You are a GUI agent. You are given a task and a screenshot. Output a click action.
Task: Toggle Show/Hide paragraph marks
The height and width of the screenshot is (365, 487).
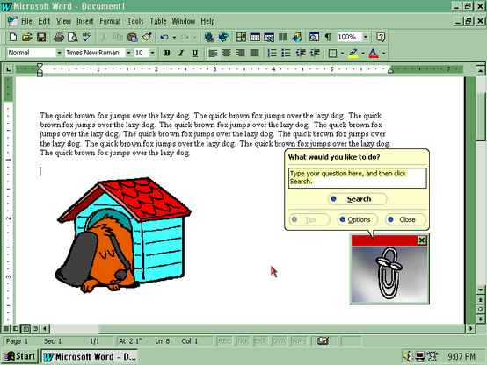tap(328, 37)
